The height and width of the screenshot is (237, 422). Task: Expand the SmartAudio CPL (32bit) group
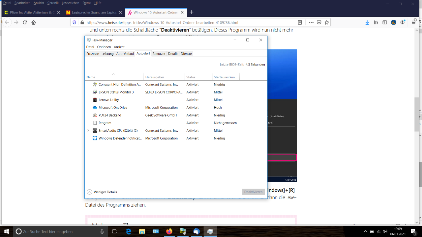coord(88,131)
